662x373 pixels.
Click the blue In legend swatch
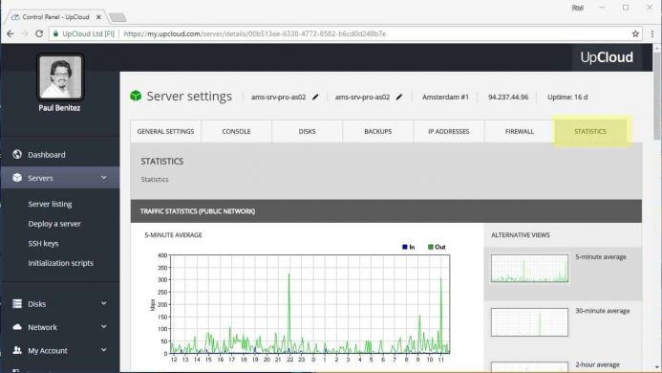pos(405,247)
